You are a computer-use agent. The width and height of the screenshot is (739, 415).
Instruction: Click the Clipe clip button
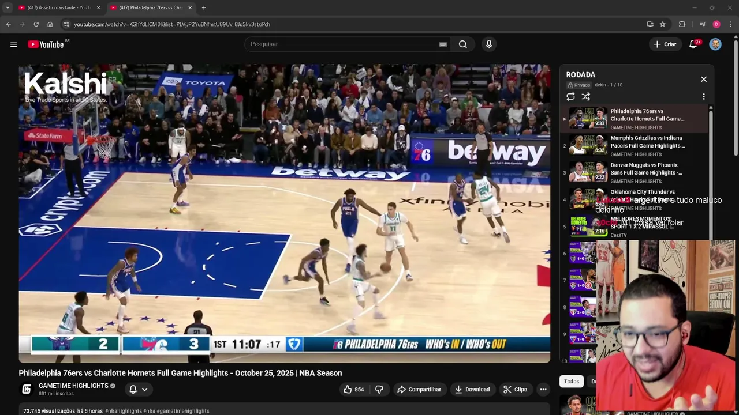tap(515, 390)
